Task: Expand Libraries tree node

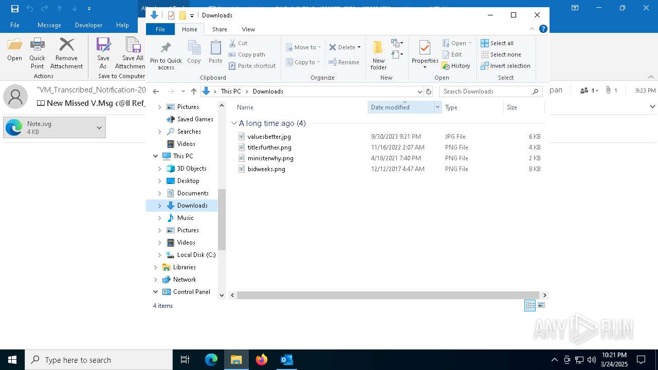Action: (156, 267)
